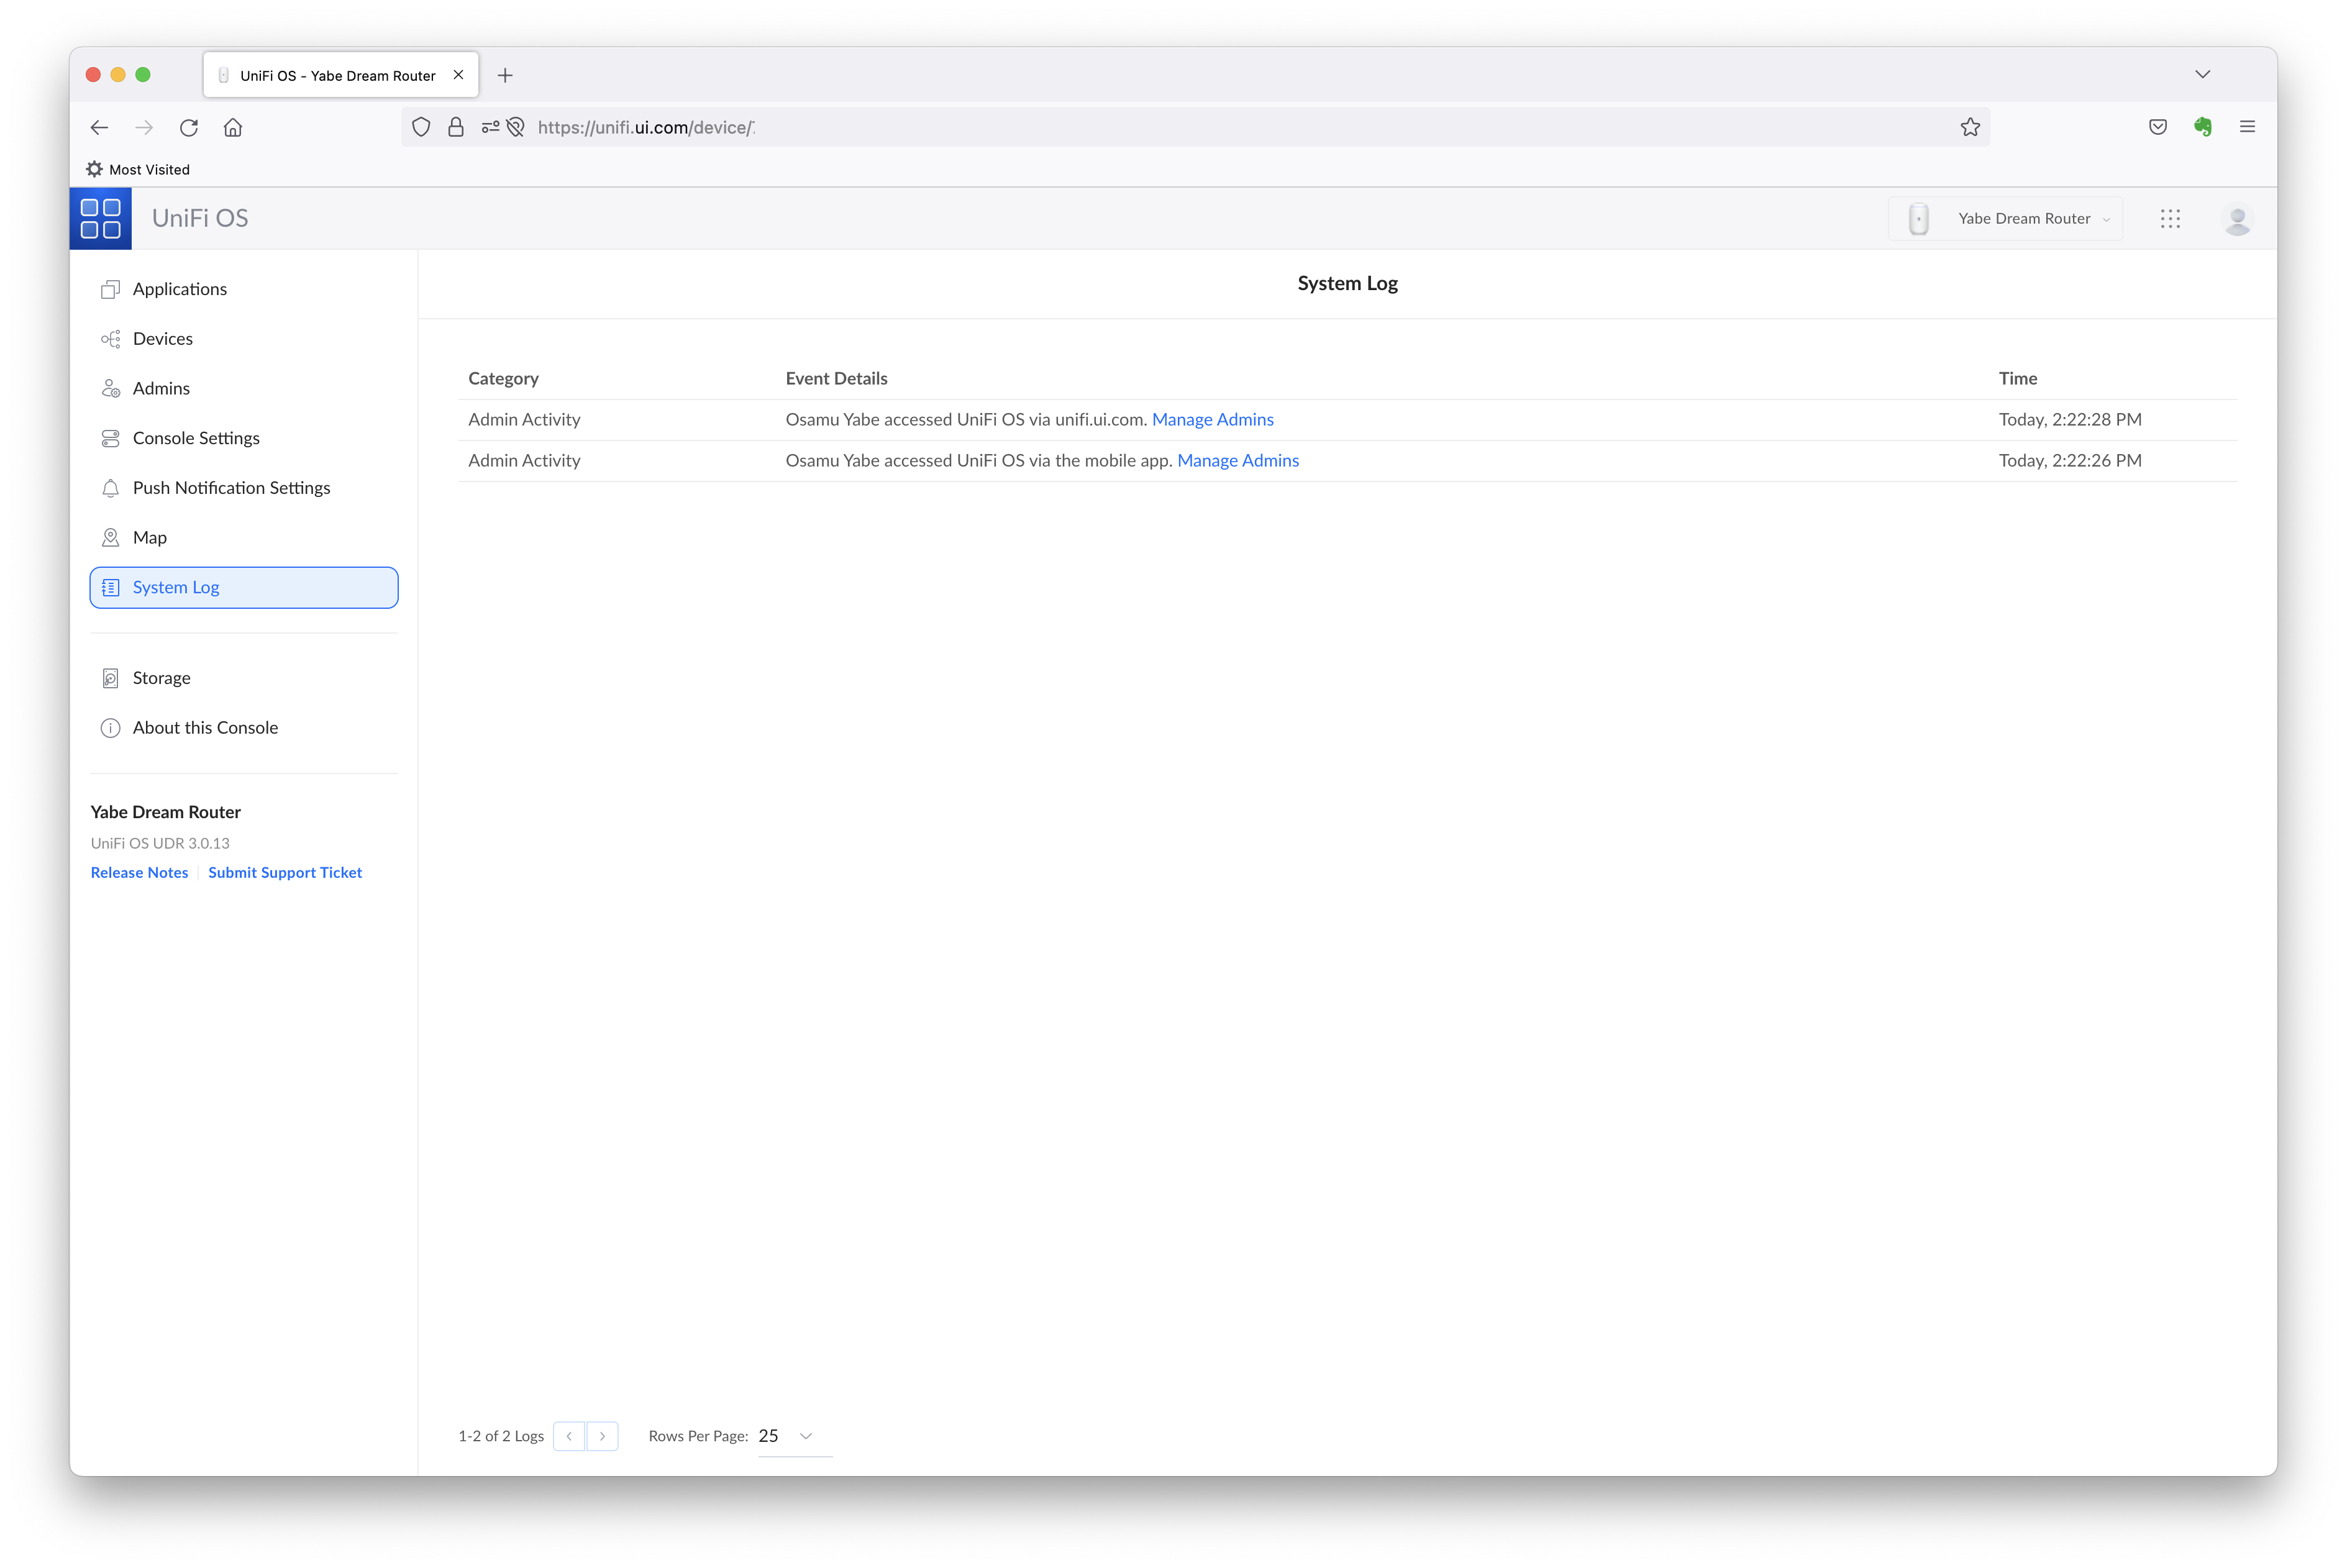Screen dimensions: 2347x1568
Task: Click Manage Admins in the unifi.ui.com row
Action: pyautogui.click(x=1212, y=420)
